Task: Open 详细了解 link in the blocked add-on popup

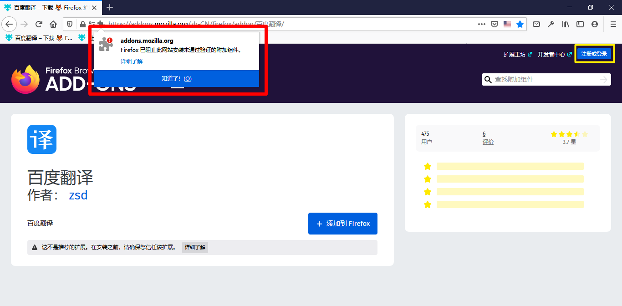Action: pos(132,61)
